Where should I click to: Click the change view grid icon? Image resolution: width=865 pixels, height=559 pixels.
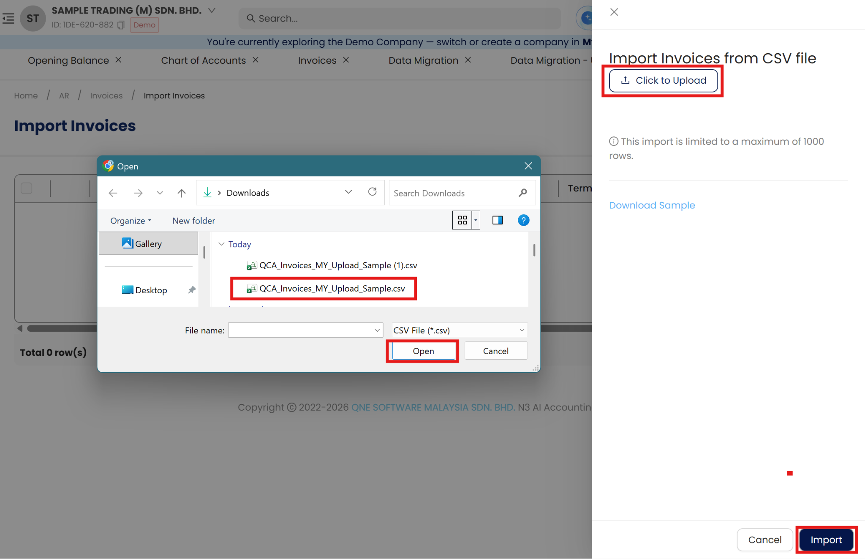462,220
